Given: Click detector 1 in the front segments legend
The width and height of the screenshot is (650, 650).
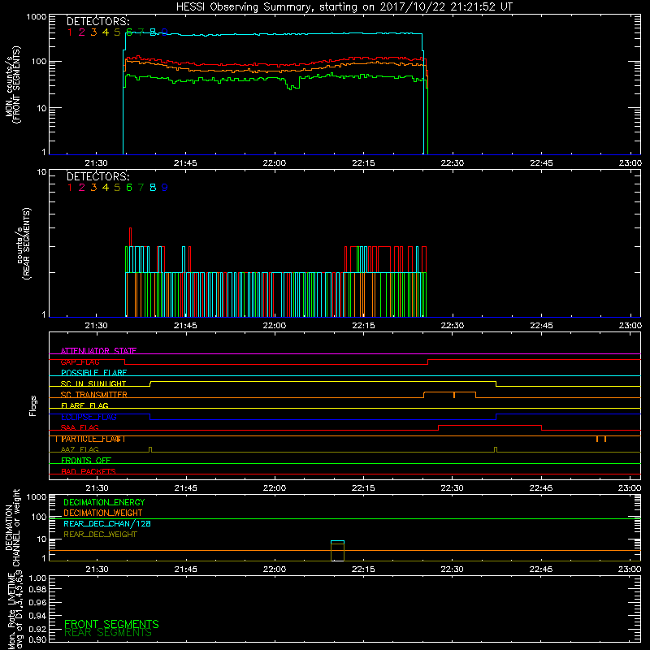Looking at the screenshot, I should [x=70, y=32].
